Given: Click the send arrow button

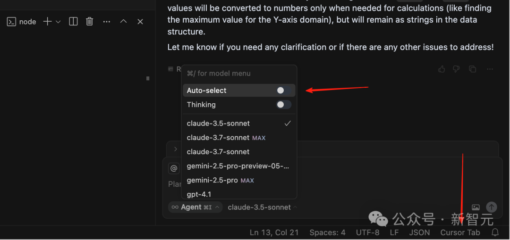Looking at the screenshot, I should click(x=492, y=207).
